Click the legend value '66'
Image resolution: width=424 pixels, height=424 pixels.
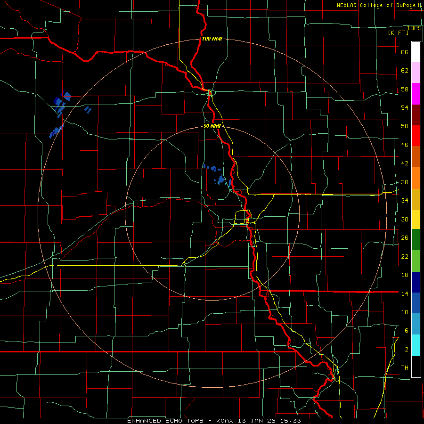pos(405,52)
